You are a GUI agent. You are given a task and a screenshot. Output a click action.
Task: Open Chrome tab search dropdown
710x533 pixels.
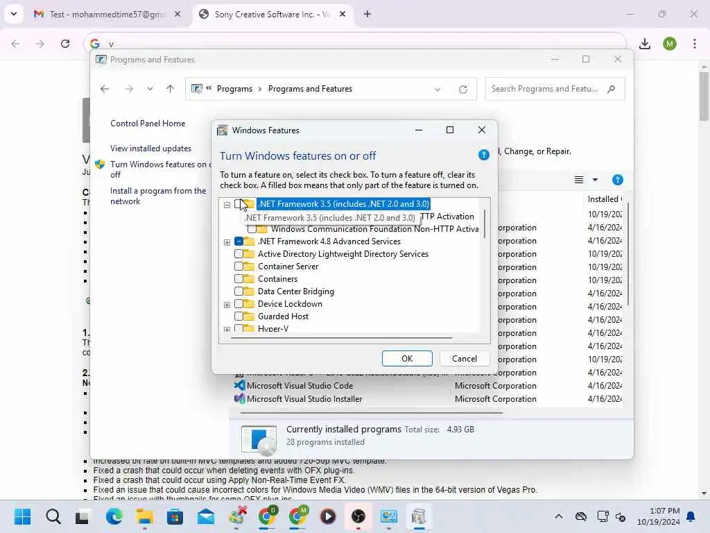coord(14,14)
